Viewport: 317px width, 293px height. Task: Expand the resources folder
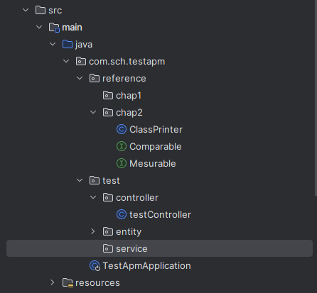pyautogui.click(x=53, y=282)
